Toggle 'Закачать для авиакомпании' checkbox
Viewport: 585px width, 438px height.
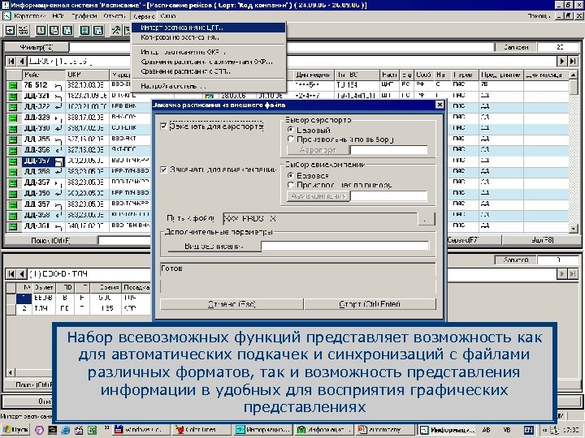[163, 170]
